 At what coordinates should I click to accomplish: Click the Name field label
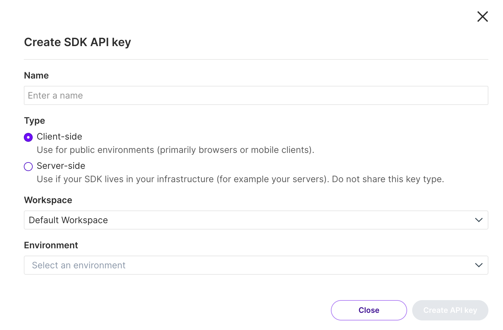pos(37,76)
